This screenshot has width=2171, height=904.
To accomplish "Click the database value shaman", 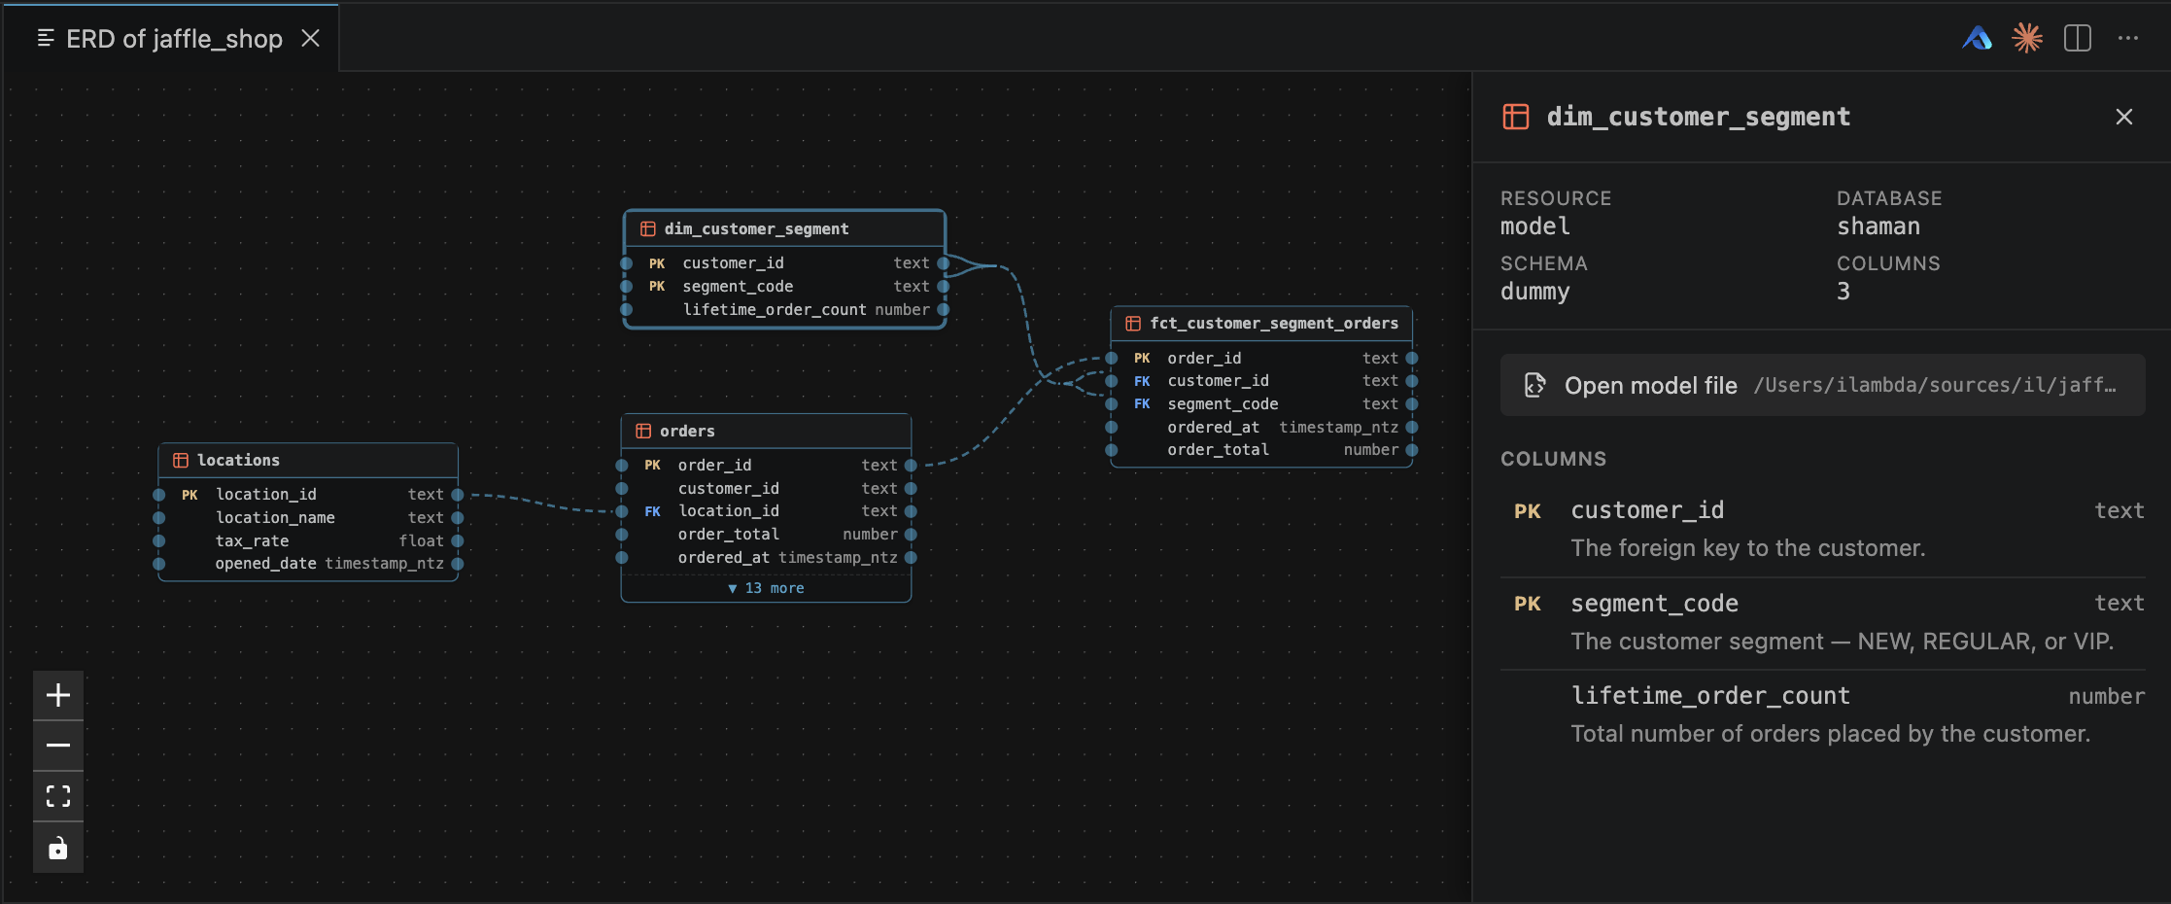I will [x=1878, y=226].
